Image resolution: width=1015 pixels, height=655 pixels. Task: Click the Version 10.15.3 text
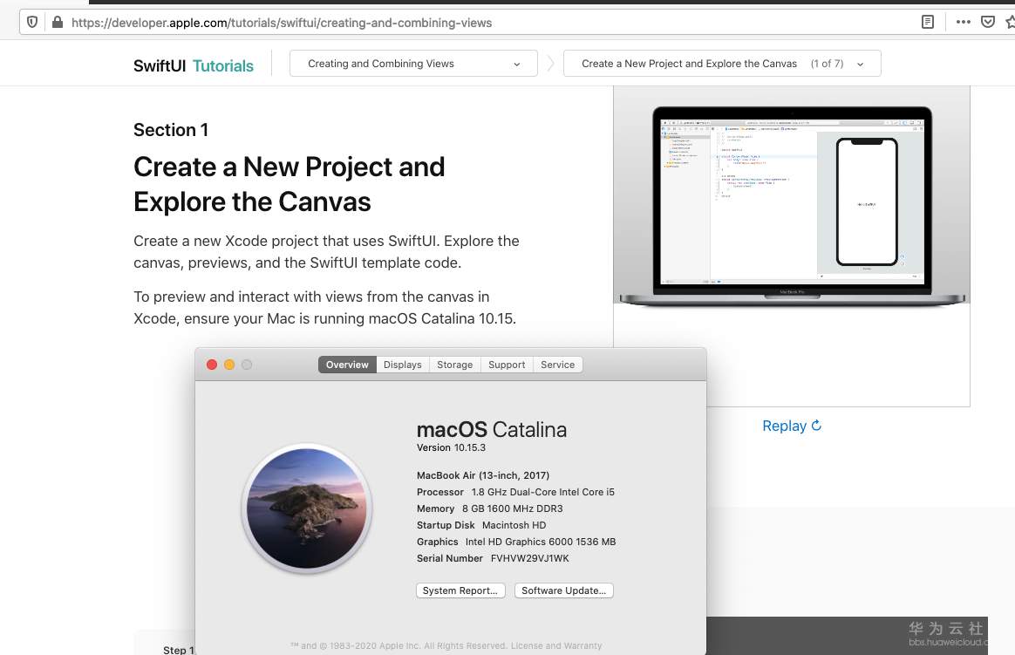(x=451, y=447)
